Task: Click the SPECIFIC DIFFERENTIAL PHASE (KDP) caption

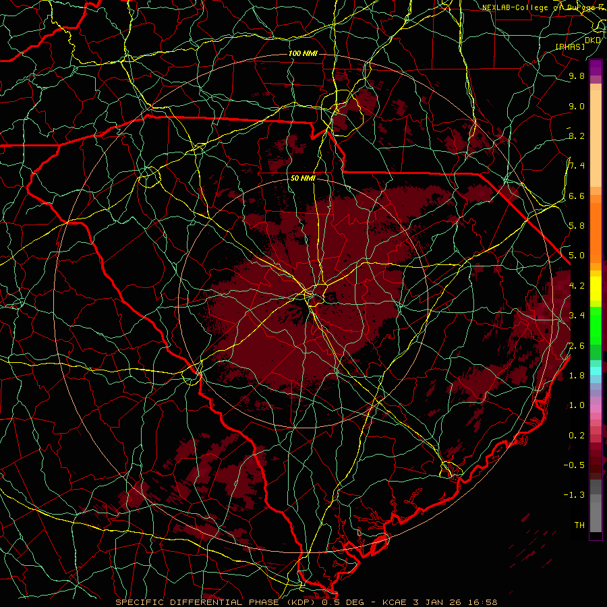Action: (216, 602)
